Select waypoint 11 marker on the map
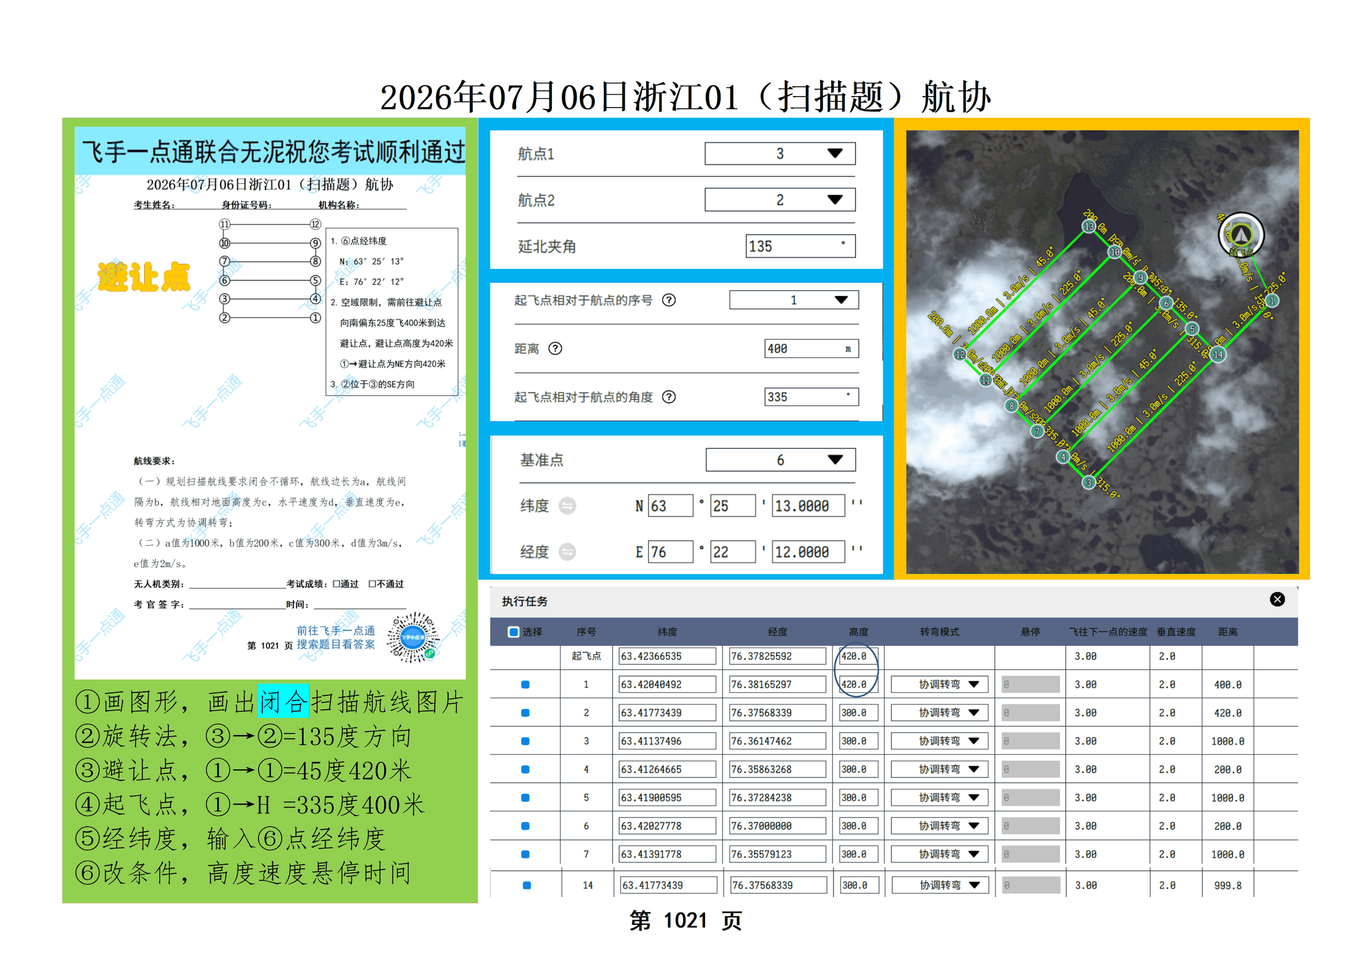The image size is (1372, 970). 986,379
